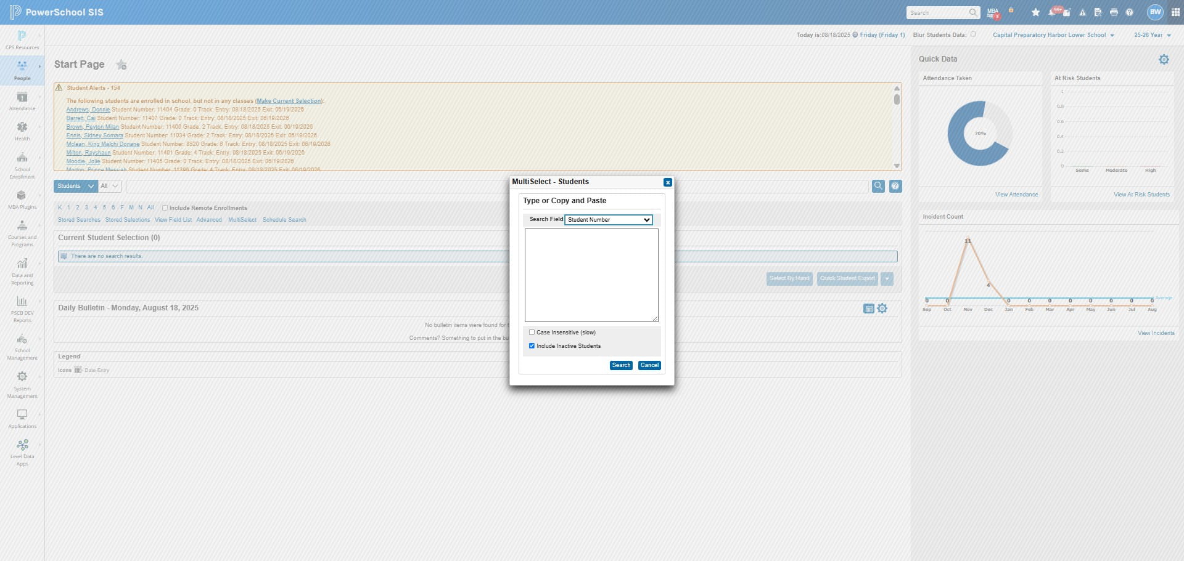Click the Make Current Selection link

[289, 101]
